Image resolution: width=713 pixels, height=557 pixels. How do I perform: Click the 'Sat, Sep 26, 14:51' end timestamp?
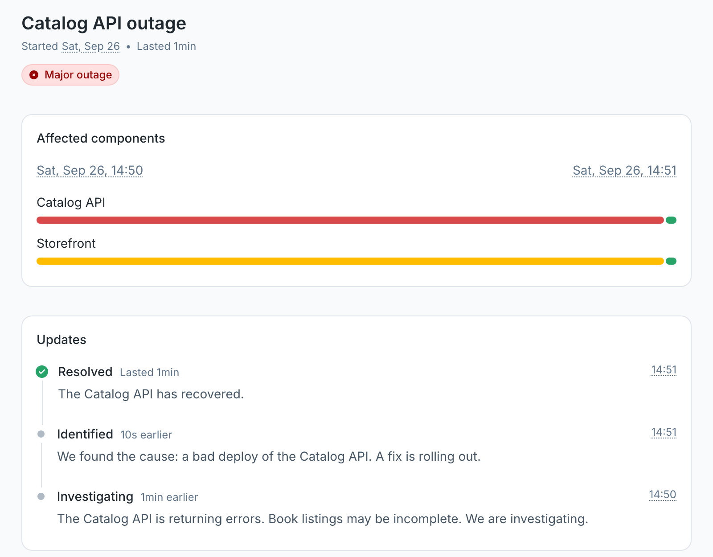click(x=625, y=170)
